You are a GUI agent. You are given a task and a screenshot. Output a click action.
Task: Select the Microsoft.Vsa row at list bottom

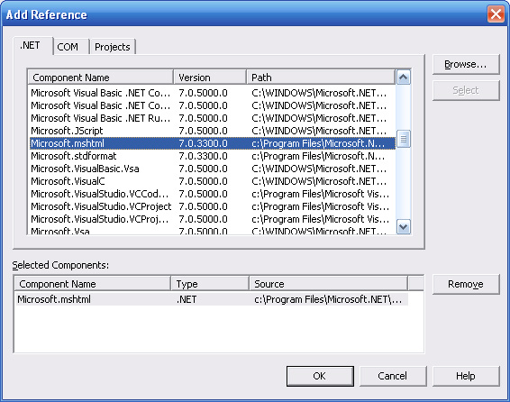tap(213, 230)
